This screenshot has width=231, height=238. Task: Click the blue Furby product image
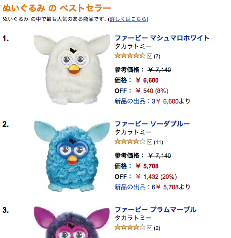pos(72,156)
